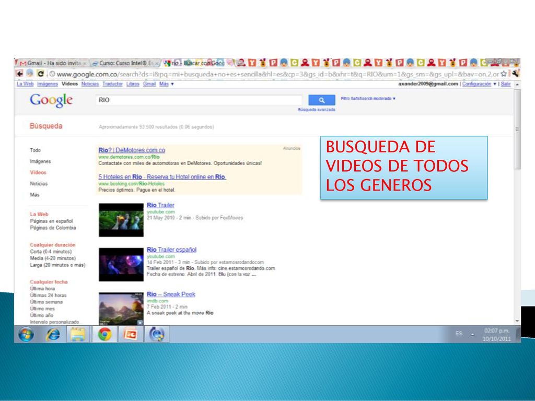Open the Windows Start orb
This screenshot has width=535, height=401.
26,334
